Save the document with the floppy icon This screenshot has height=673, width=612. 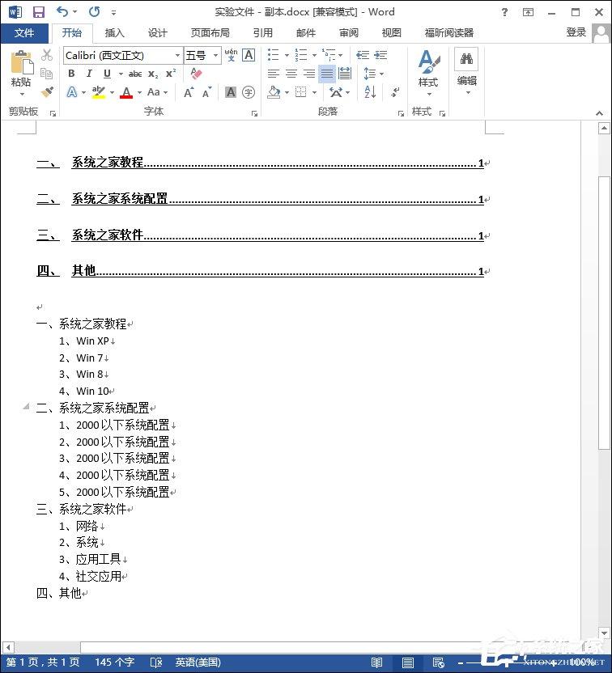[x=39, y=11]
